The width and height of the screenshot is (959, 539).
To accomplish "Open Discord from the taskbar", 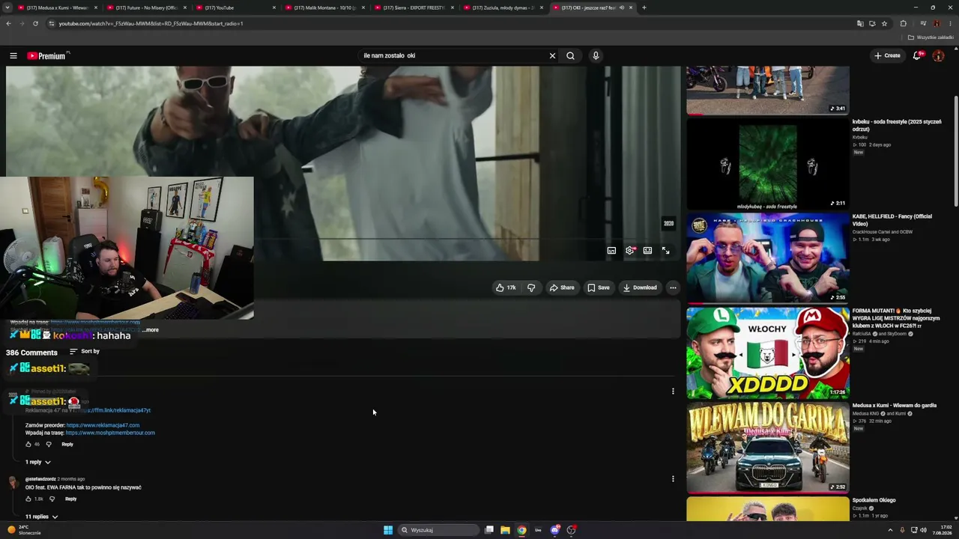I will [x=554, y=530].
